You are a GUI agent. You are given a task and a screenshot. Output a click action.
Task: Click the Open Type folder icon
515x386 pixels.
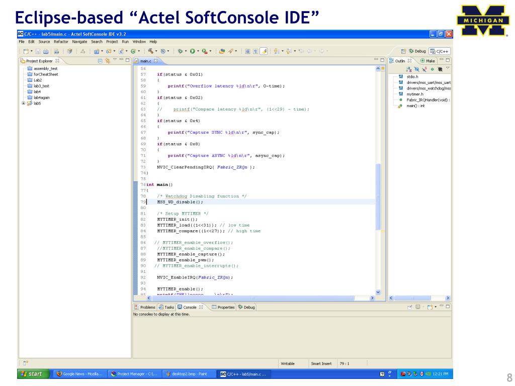(222, 51)
